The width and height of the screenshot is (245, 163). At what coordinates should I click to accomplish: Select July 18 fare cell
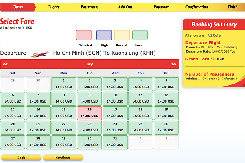[141, 113]
